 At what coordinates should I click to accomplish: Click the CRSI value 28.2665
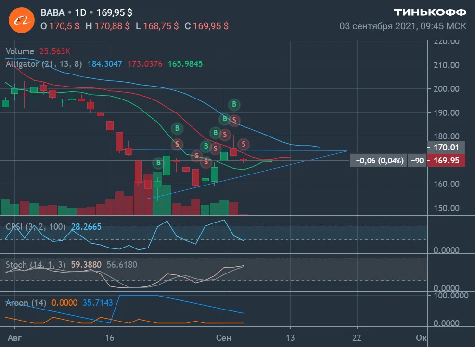pyautogui.click(x=86, y=226)
